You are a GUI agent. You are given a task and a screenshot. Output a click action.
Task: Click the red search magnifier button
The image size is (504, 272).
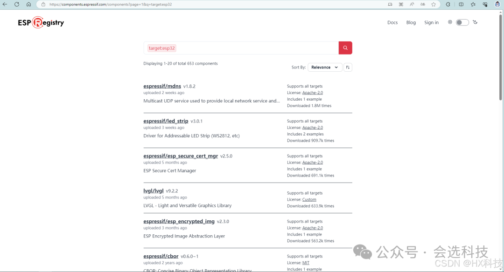[x=345, y=48]
